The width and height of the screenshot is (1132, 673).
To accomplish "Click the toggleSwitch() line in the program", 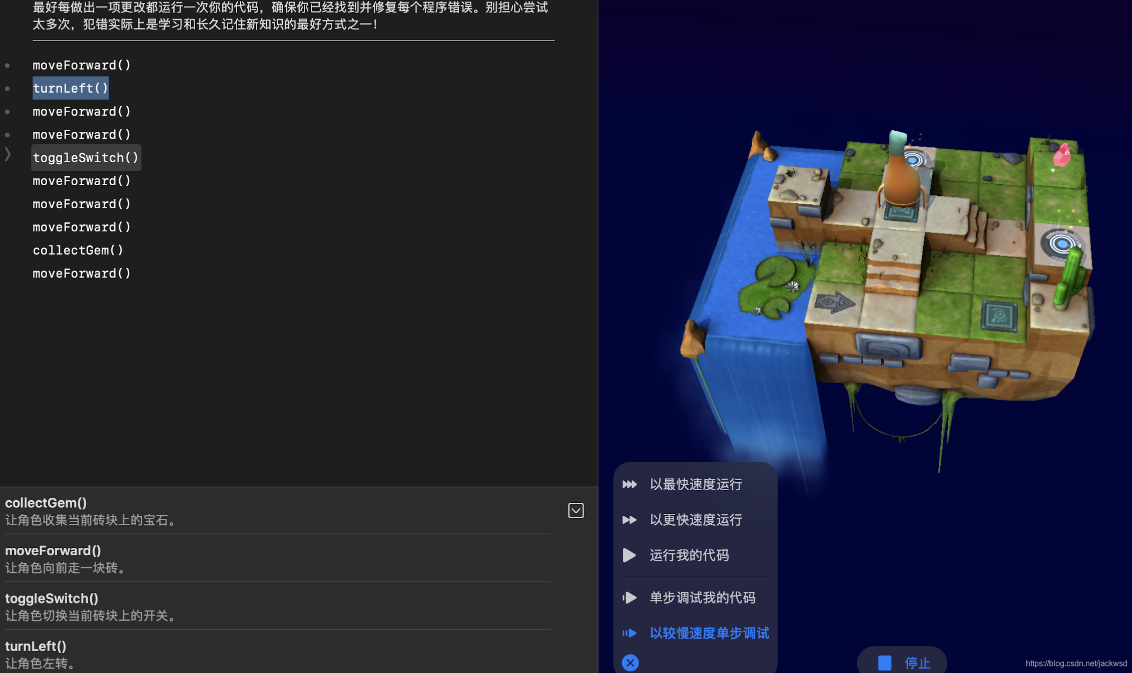I will click(x=86, y=157).
